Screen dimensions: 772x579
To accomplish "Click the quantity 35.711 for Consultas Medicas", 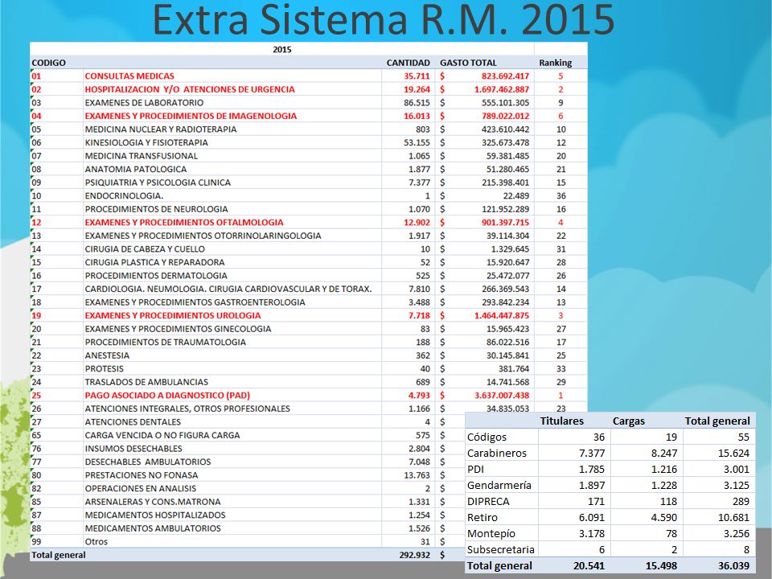I will (417, 76).
